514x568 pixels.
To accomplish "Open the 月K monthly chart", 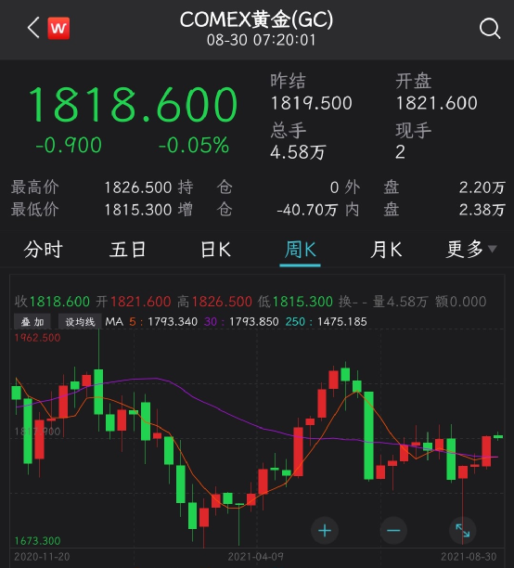I will pyautogui.click(x=386, y=250).
